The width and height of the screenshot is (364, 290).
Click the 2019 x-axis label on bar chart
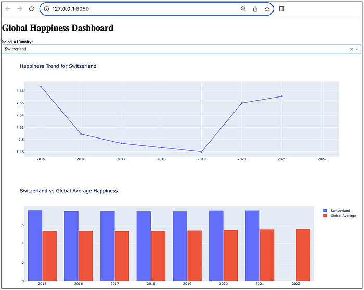point(187,284)
